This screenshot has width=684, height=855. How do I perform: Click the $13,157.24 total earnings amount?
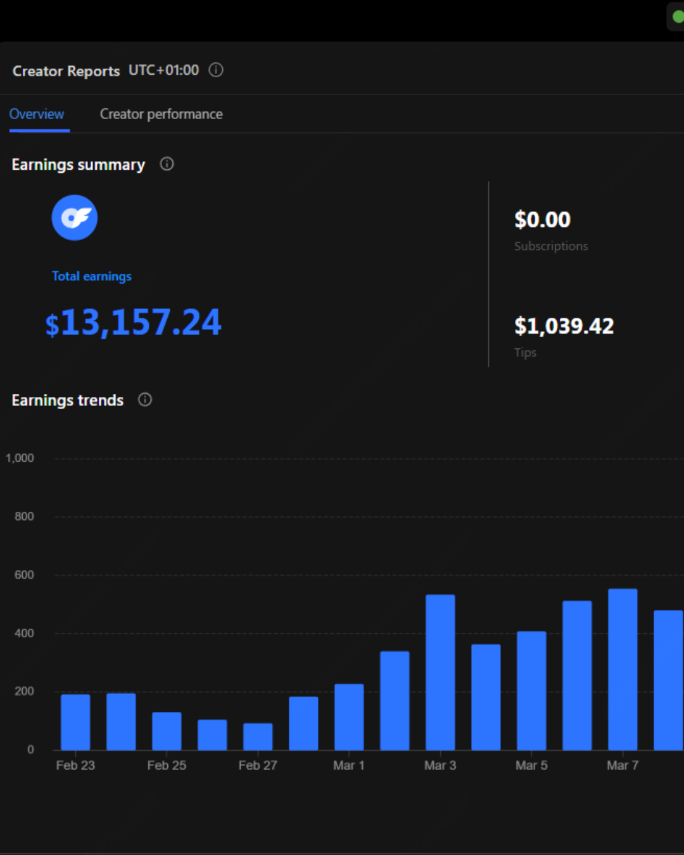coord(134,322)
